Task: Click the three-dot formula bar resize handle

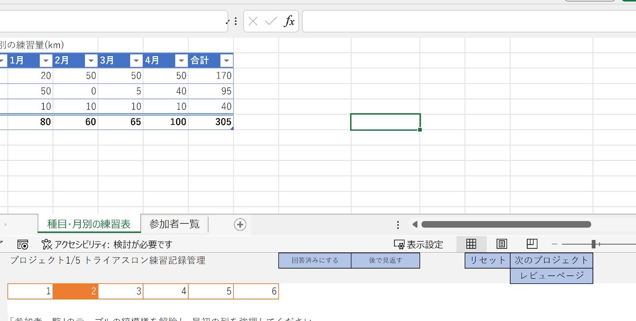Action: (235, 21)
